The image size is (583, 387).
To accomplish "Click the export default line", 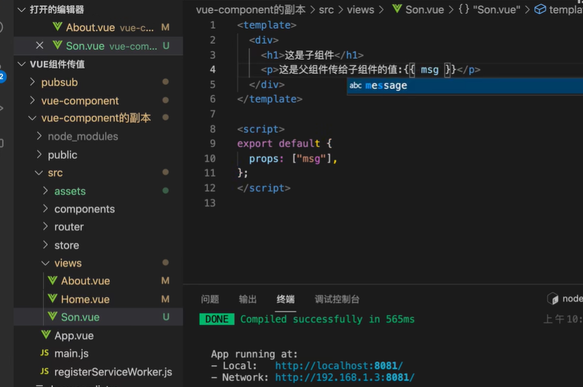I will [285, 144].
